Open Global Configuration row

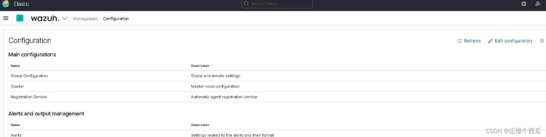277,76
